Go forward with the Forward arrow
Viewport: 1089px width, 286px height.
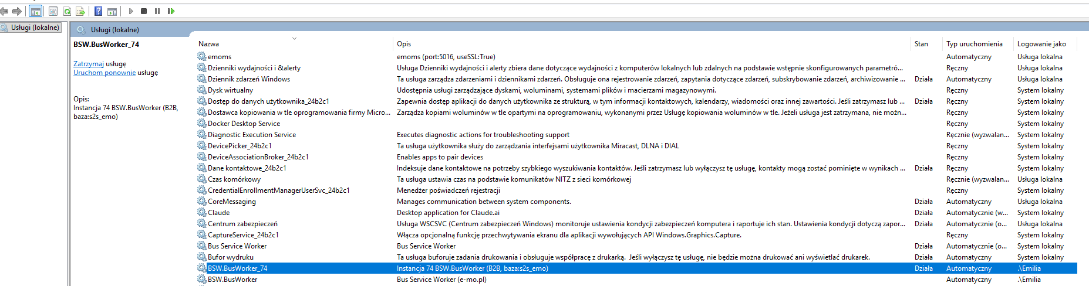pyautogui.click(x=17, y=11)
